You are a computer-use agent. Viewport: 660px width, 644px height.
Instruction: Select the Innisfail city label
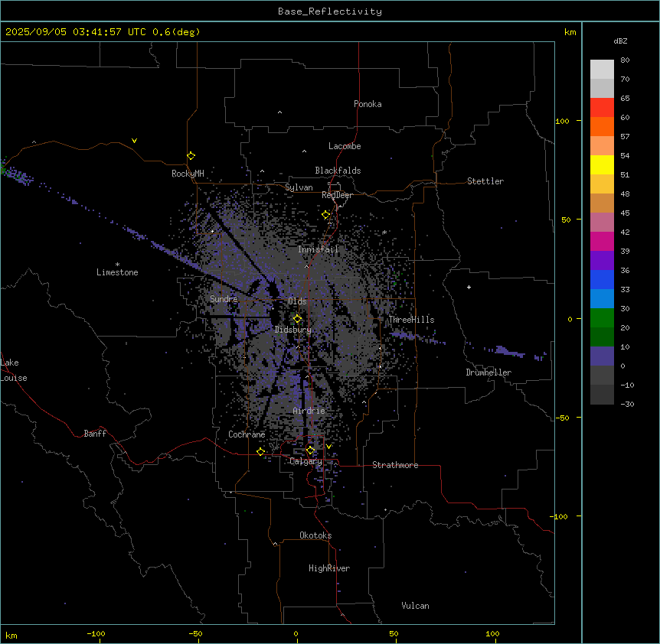coord(319,249)
